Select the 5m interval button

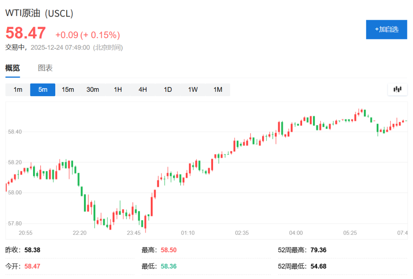point(43,89)
